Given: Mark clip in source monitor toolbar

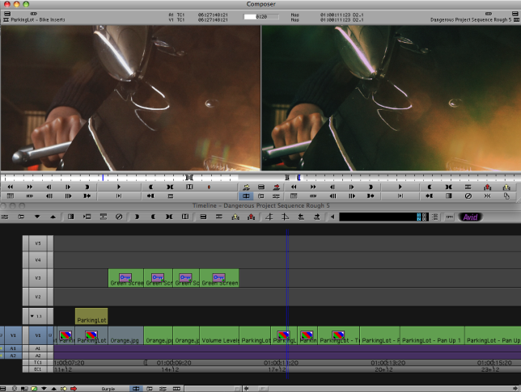Looking at the screenshot, I should (170, 188).
